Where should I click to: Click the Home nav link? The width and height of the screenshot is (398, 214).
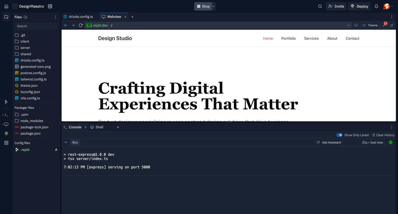coord(268,38)
